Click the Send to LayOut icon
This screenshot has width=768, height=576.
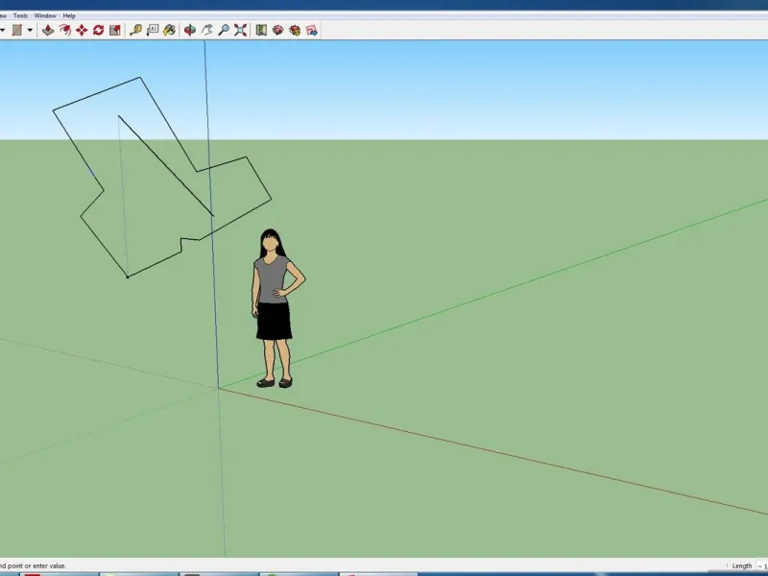pyautogui.click(x=311, y=31)
